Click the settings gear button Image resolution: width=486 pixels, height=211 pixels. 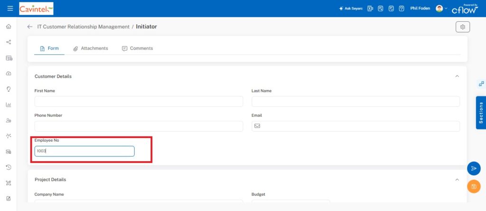pyautogui.click(x=462, y=27)
